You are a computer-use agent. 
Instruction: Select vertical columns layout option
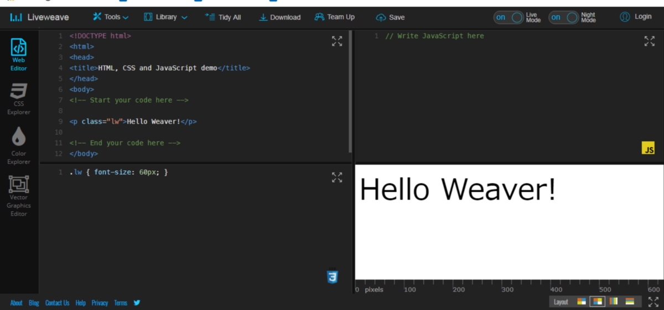click(x=614, y=302)
